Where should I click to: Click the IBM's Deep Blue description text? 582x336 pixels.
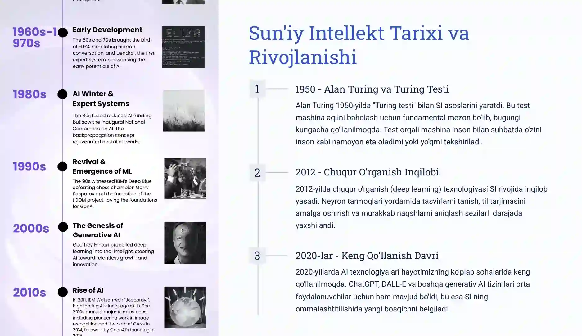[115, 194]
